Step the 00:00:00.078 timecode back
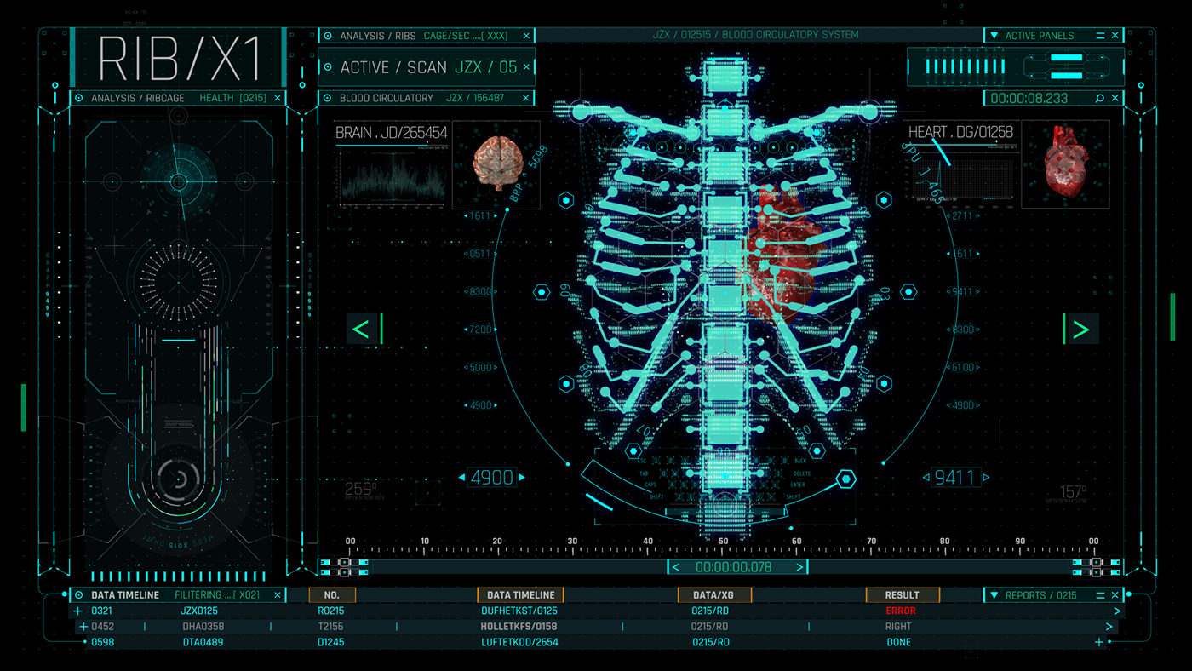 tap(676, 567)
